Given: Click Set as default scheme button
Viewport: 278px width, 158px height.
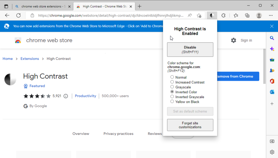Looking at the screenshot, I should [x=190, y=111].
